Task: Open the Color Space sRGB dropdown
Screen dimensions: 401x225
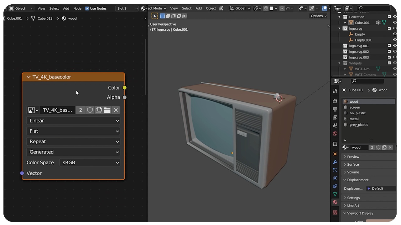Action: (90, 162)
